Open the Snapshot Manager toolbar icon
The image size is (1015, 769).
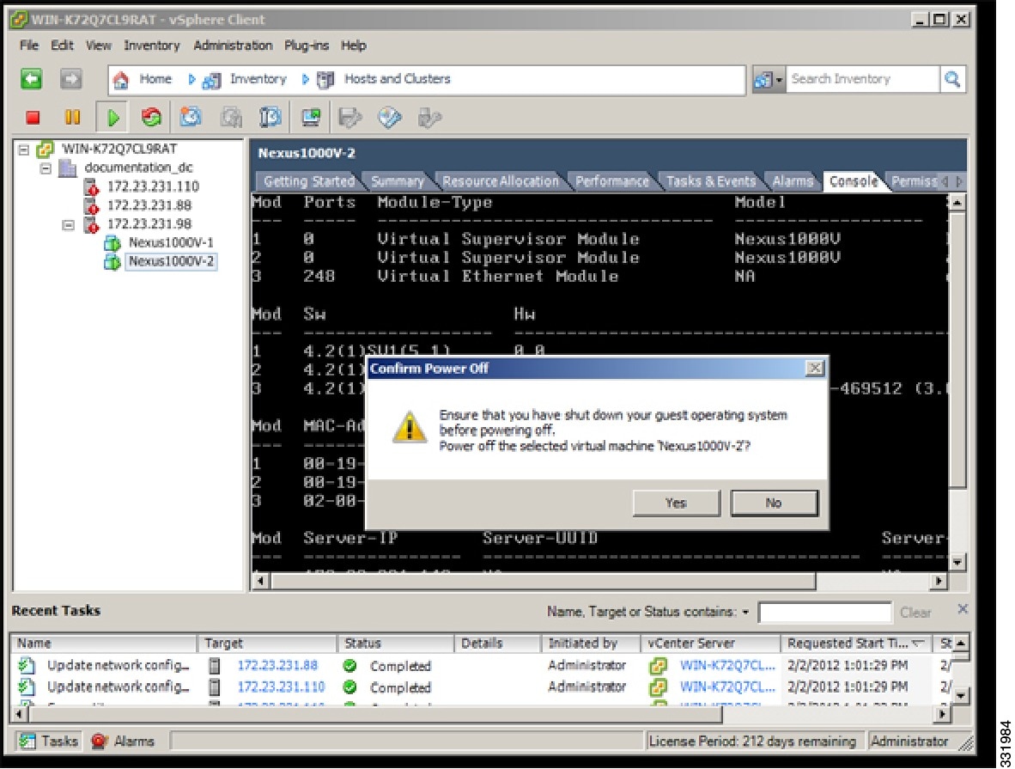(270, 117)
